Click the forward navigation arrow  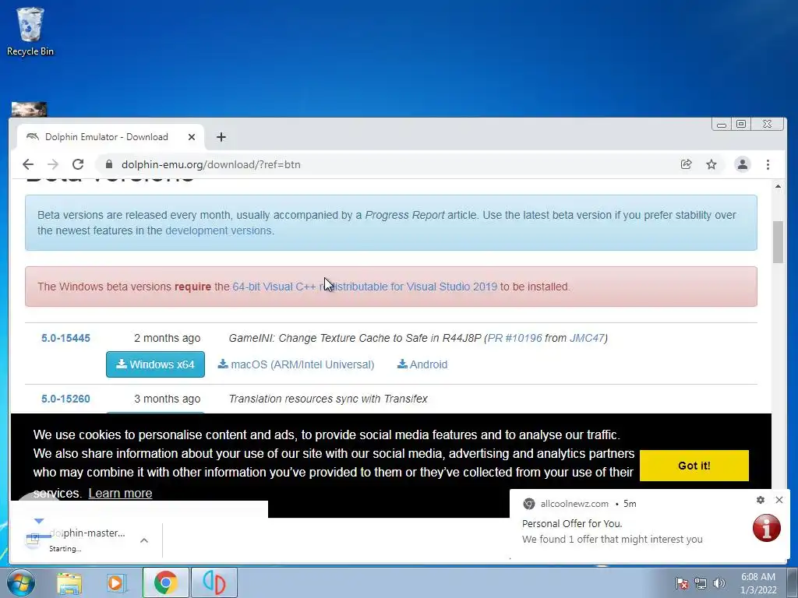[x=53, y=164]
